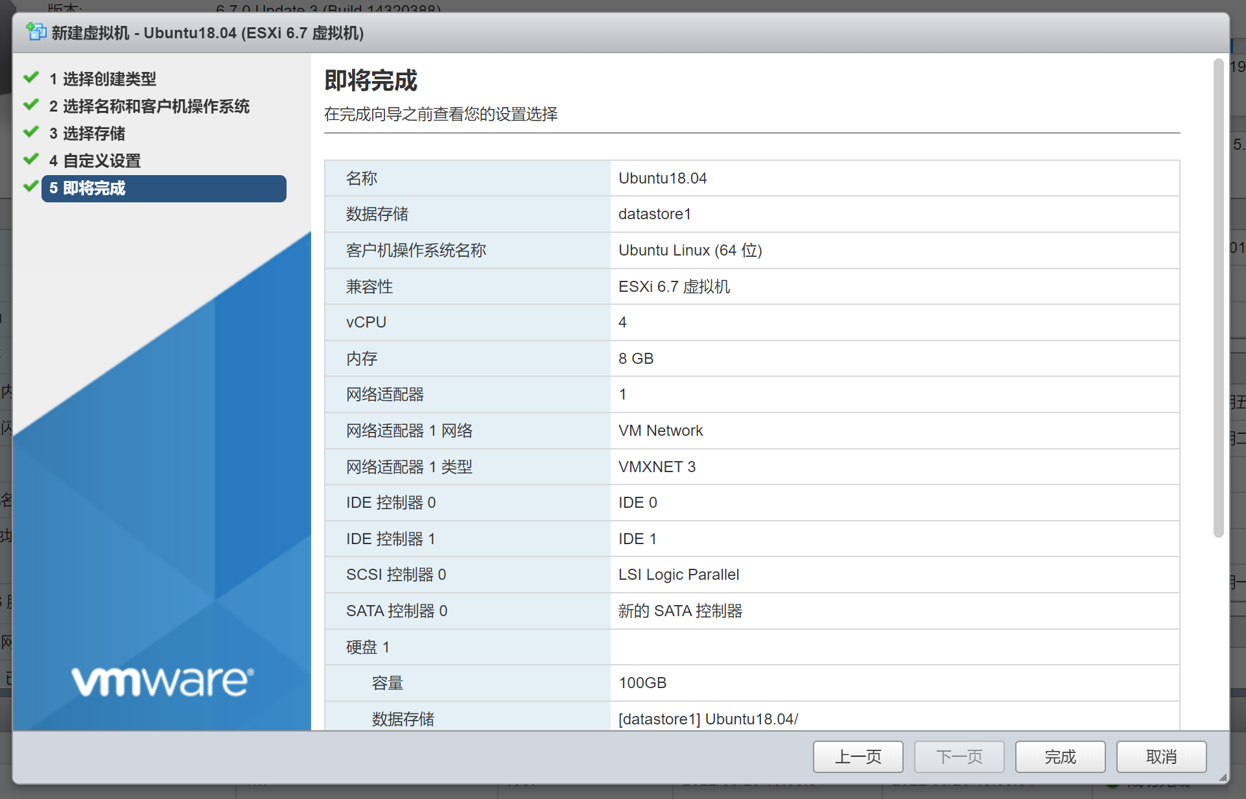Click 完成 to finish the wizard

(1060, 757)
